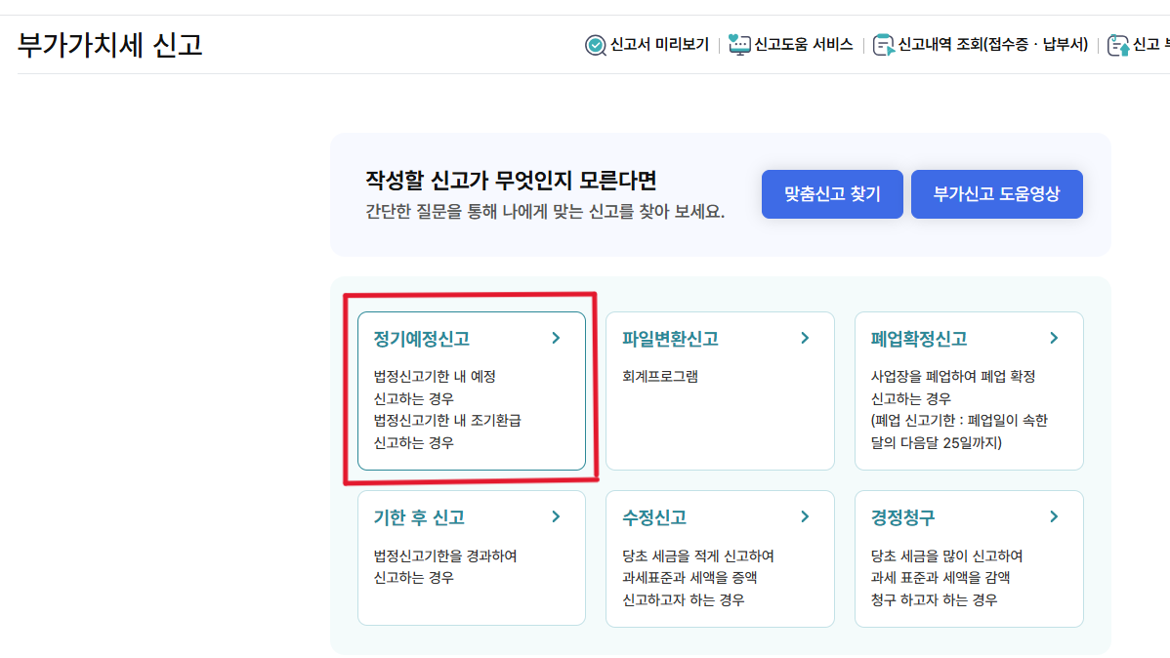Click the 신고도움 서비스 chat icon

(x=738, y=45)
